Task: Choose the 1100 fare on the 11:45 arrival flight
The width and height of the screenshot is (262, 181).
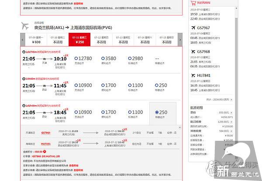Action: [130, 85]
